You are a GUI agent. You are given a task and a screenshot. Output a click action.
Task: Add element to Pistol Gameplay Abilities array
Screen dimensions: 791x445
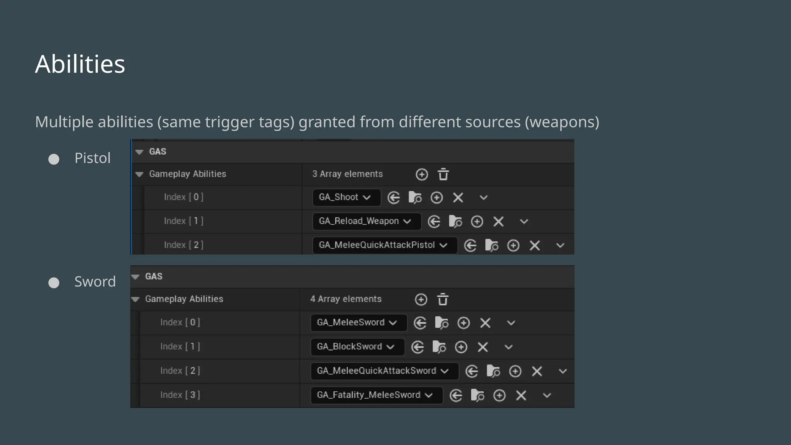422,175
